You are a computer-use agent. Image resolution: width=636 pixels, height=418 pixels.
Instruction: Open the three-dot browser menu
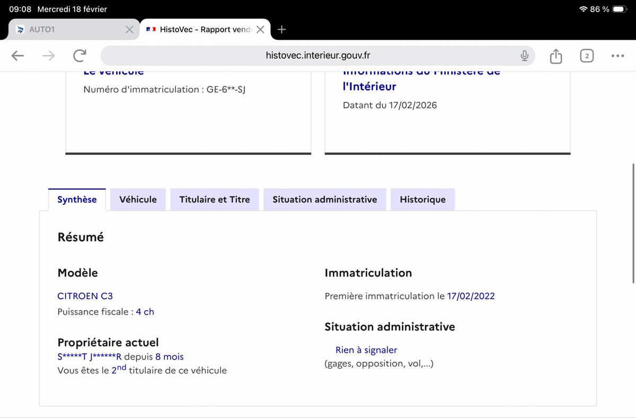617,56
